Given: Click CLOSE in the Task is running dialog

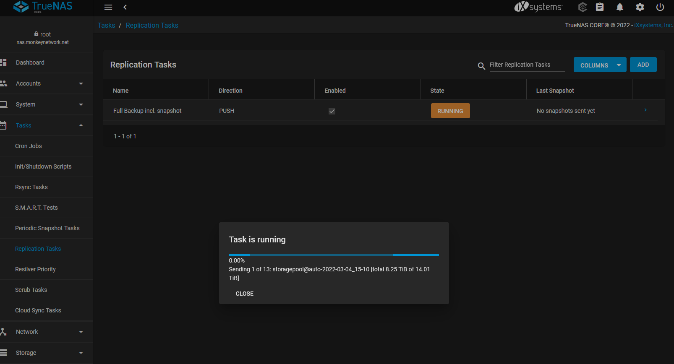Looking at the screenshot, I should point(245,294).
